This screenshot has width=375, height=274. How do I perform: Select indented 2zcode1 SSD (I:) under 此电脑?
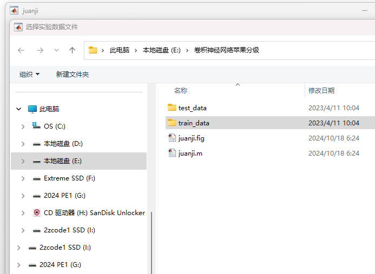[69, 230]
